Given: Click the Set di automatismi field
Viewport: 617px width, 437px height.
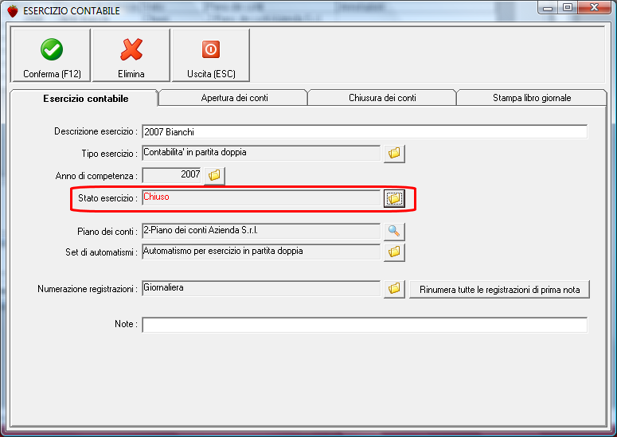Looking at the screenshot, I should (x=261, y=252).
